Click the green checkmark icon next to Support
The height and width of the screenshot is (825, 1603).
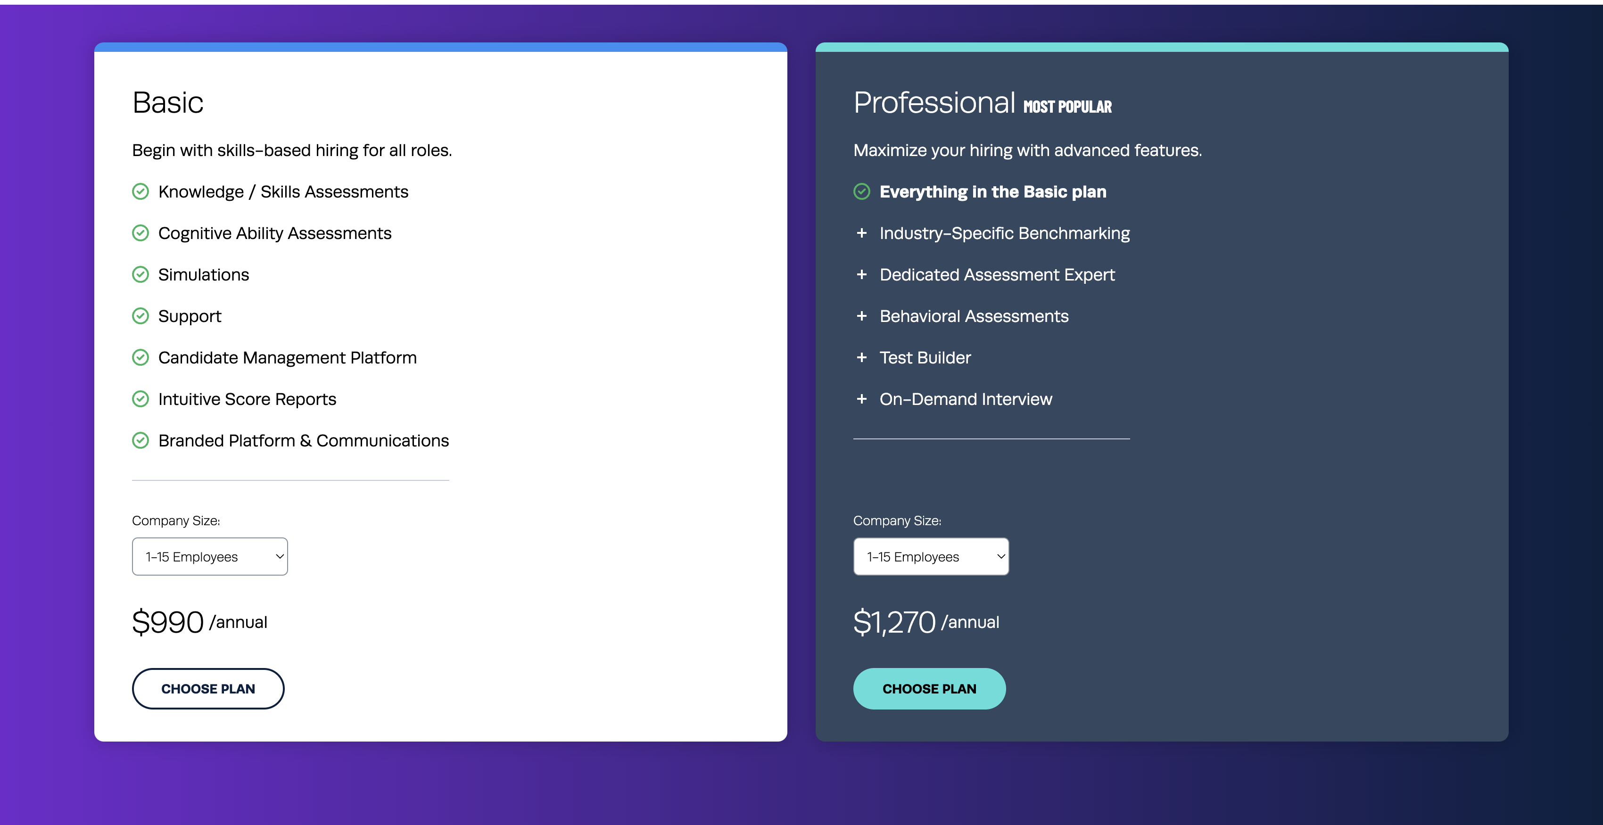pyautogui.click(x=140, y=316)
